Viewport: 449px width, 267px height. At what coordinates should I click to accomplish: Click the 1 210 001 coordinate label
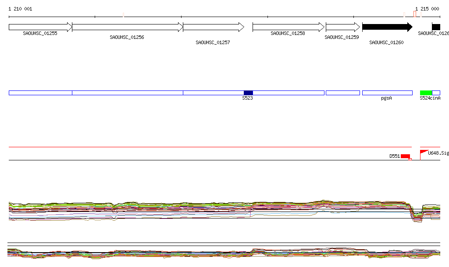[x=20, y=9]
